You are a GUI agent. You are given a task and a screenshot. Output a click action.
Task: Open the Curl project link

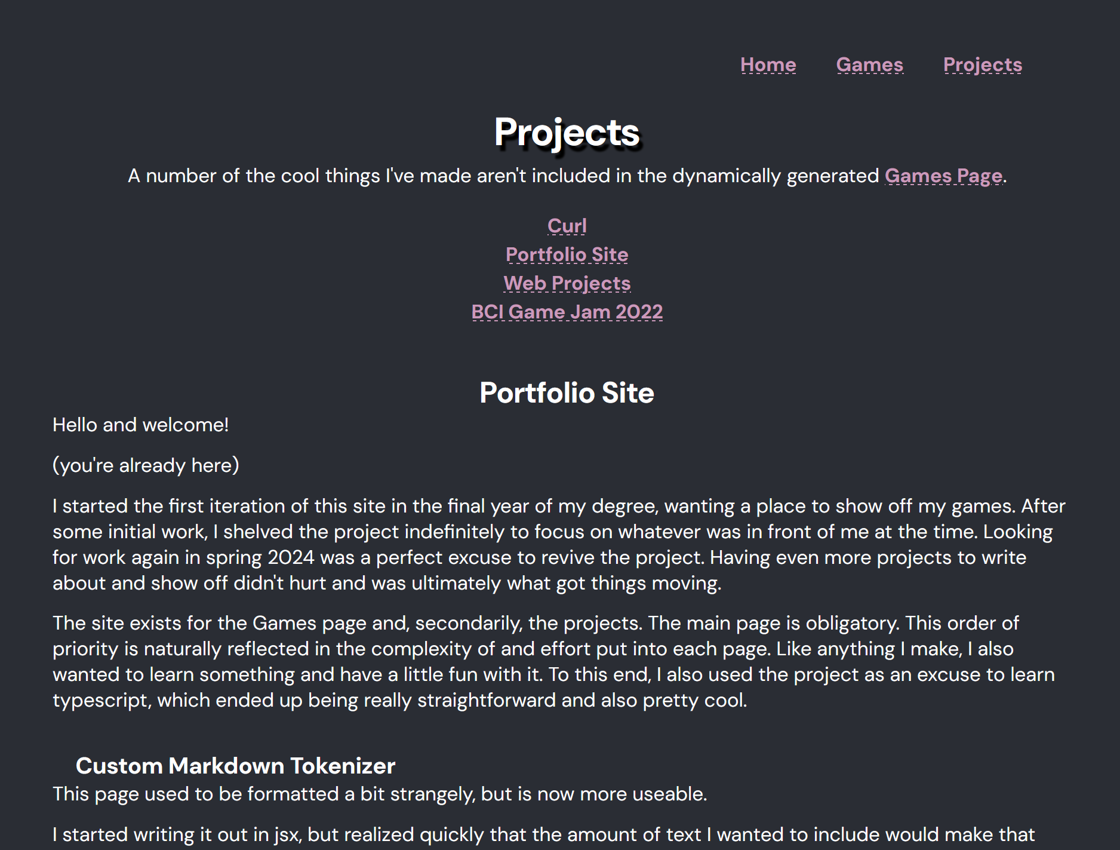point(566,226)
